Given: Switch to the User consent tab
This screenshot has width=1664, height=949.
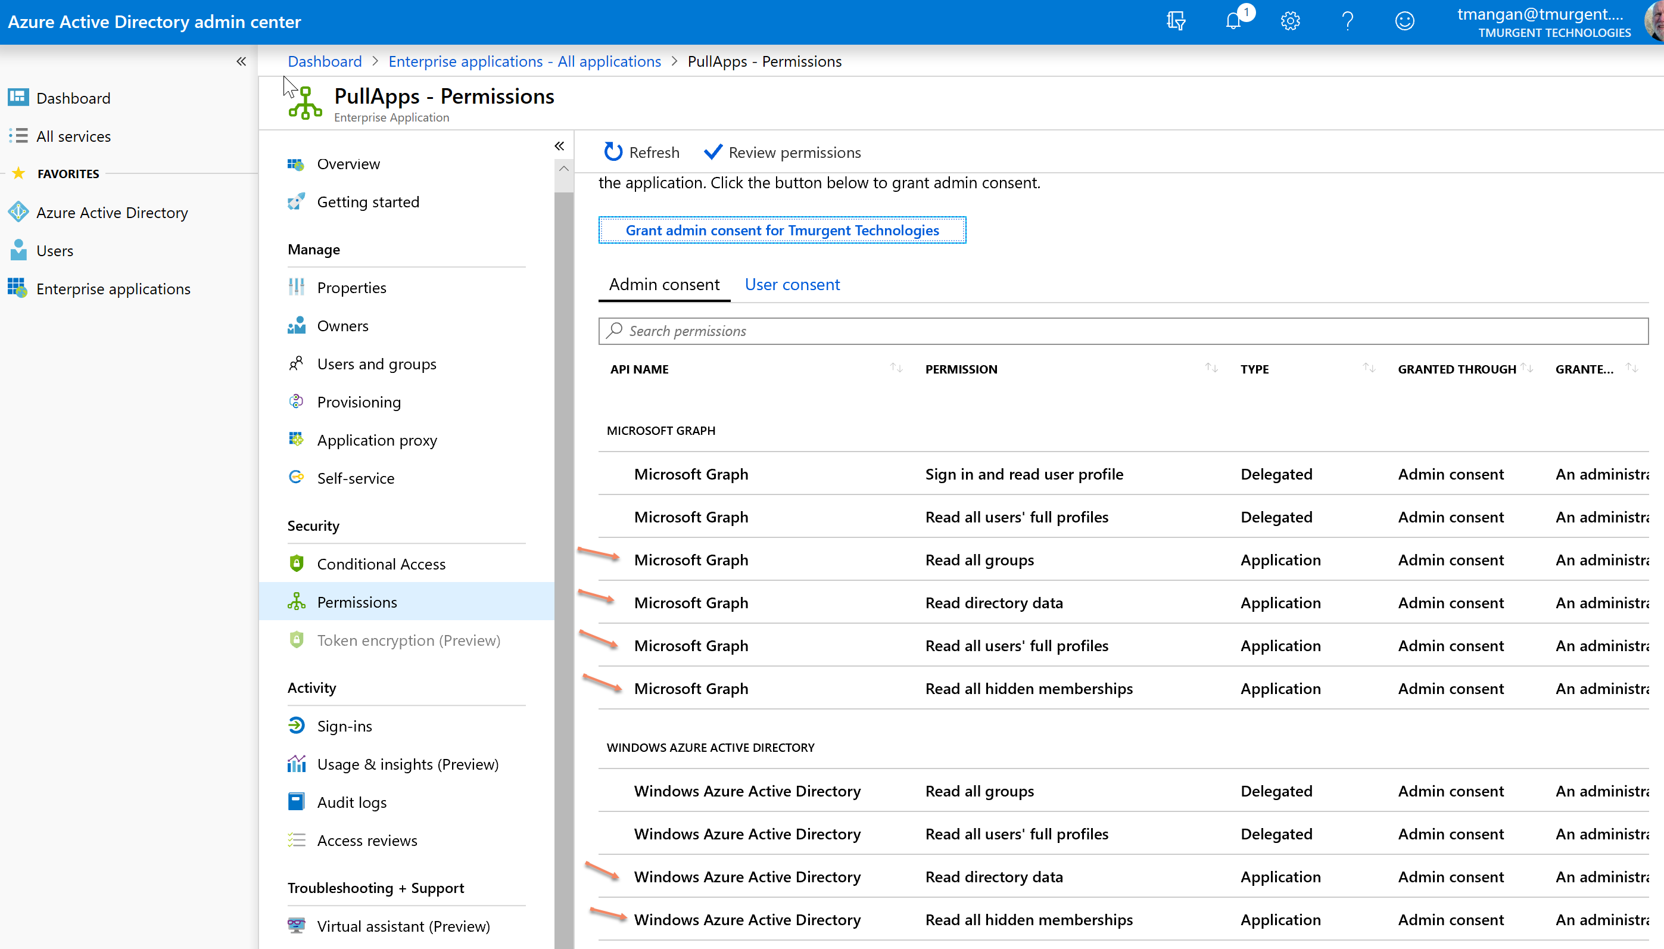Looking at the screenshot, I should coord(792,284).
